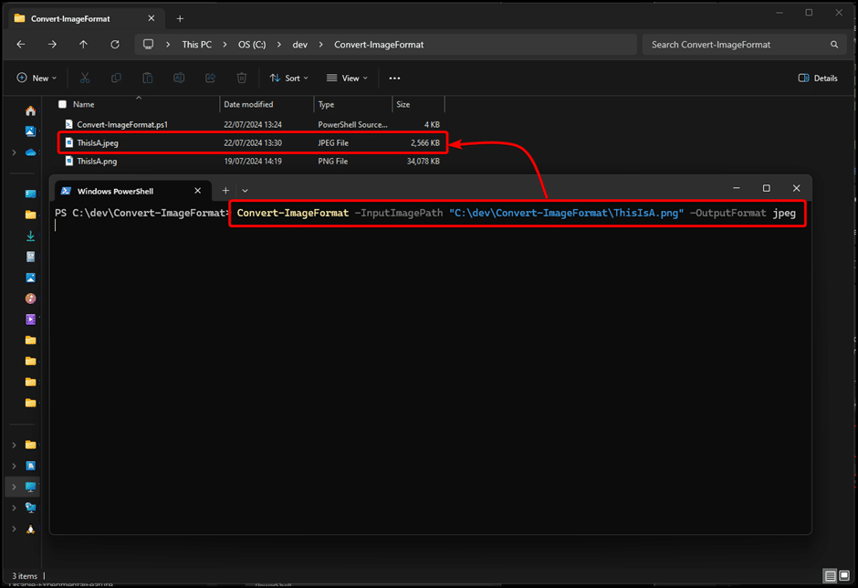Expand the Network tree node chevron
The image size is (858, 588).
[x=15, y=508]
